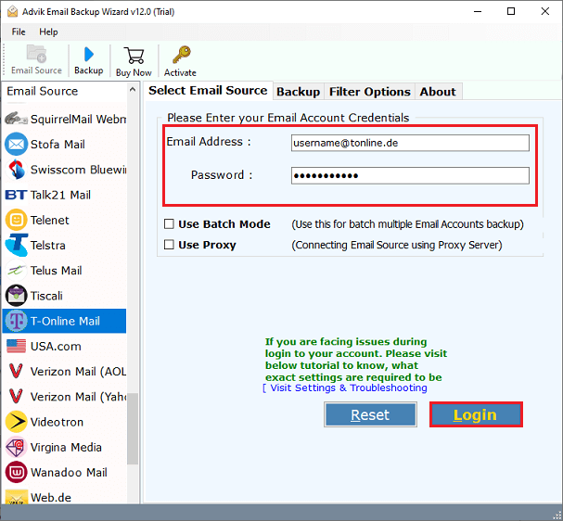This screenshot has width=563, height=521.
Task: Choose the Web.de icon
Action: point(16,497)
